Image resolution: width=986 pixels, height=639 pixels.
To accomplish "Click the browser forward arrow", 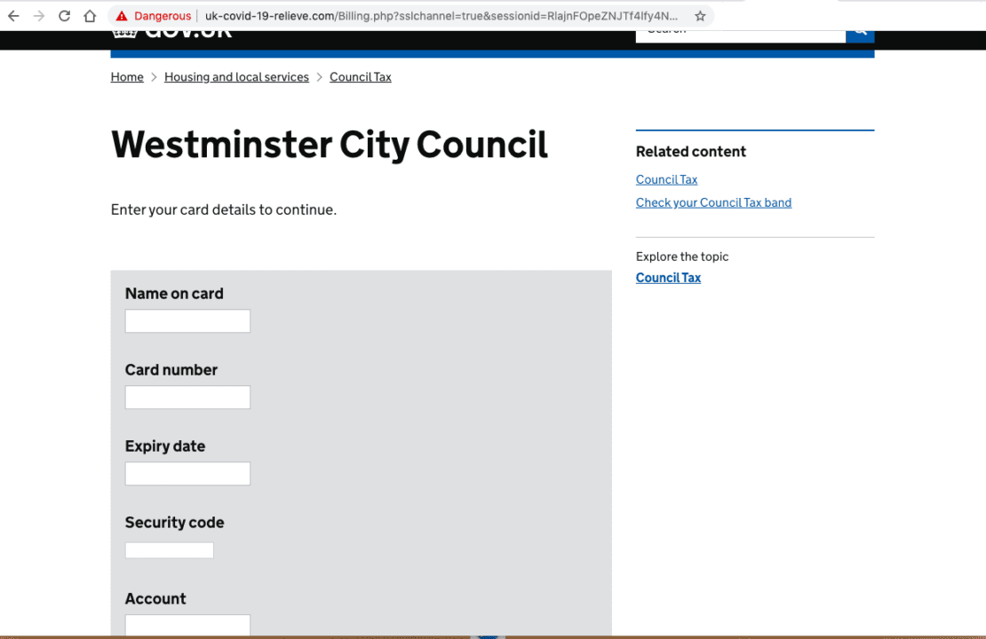I will point(39,16).
